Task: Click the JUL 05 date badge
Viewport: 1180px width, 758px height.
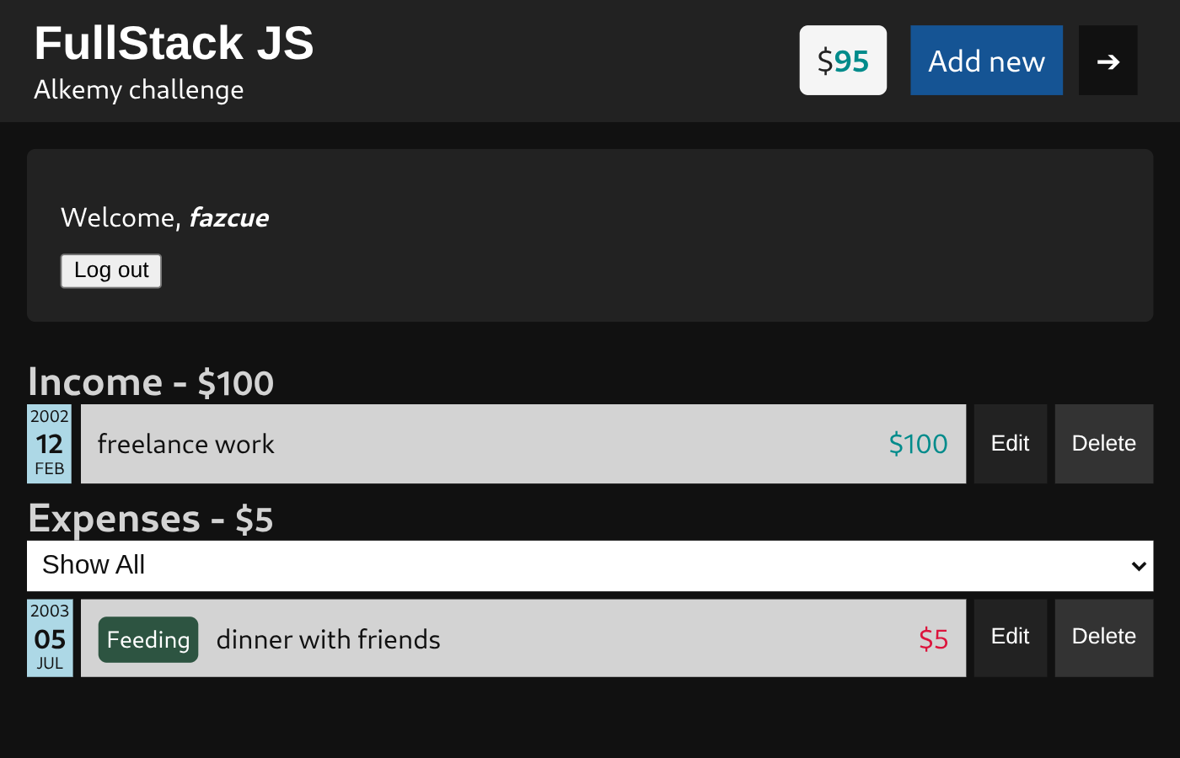Action: click(49, 638)
